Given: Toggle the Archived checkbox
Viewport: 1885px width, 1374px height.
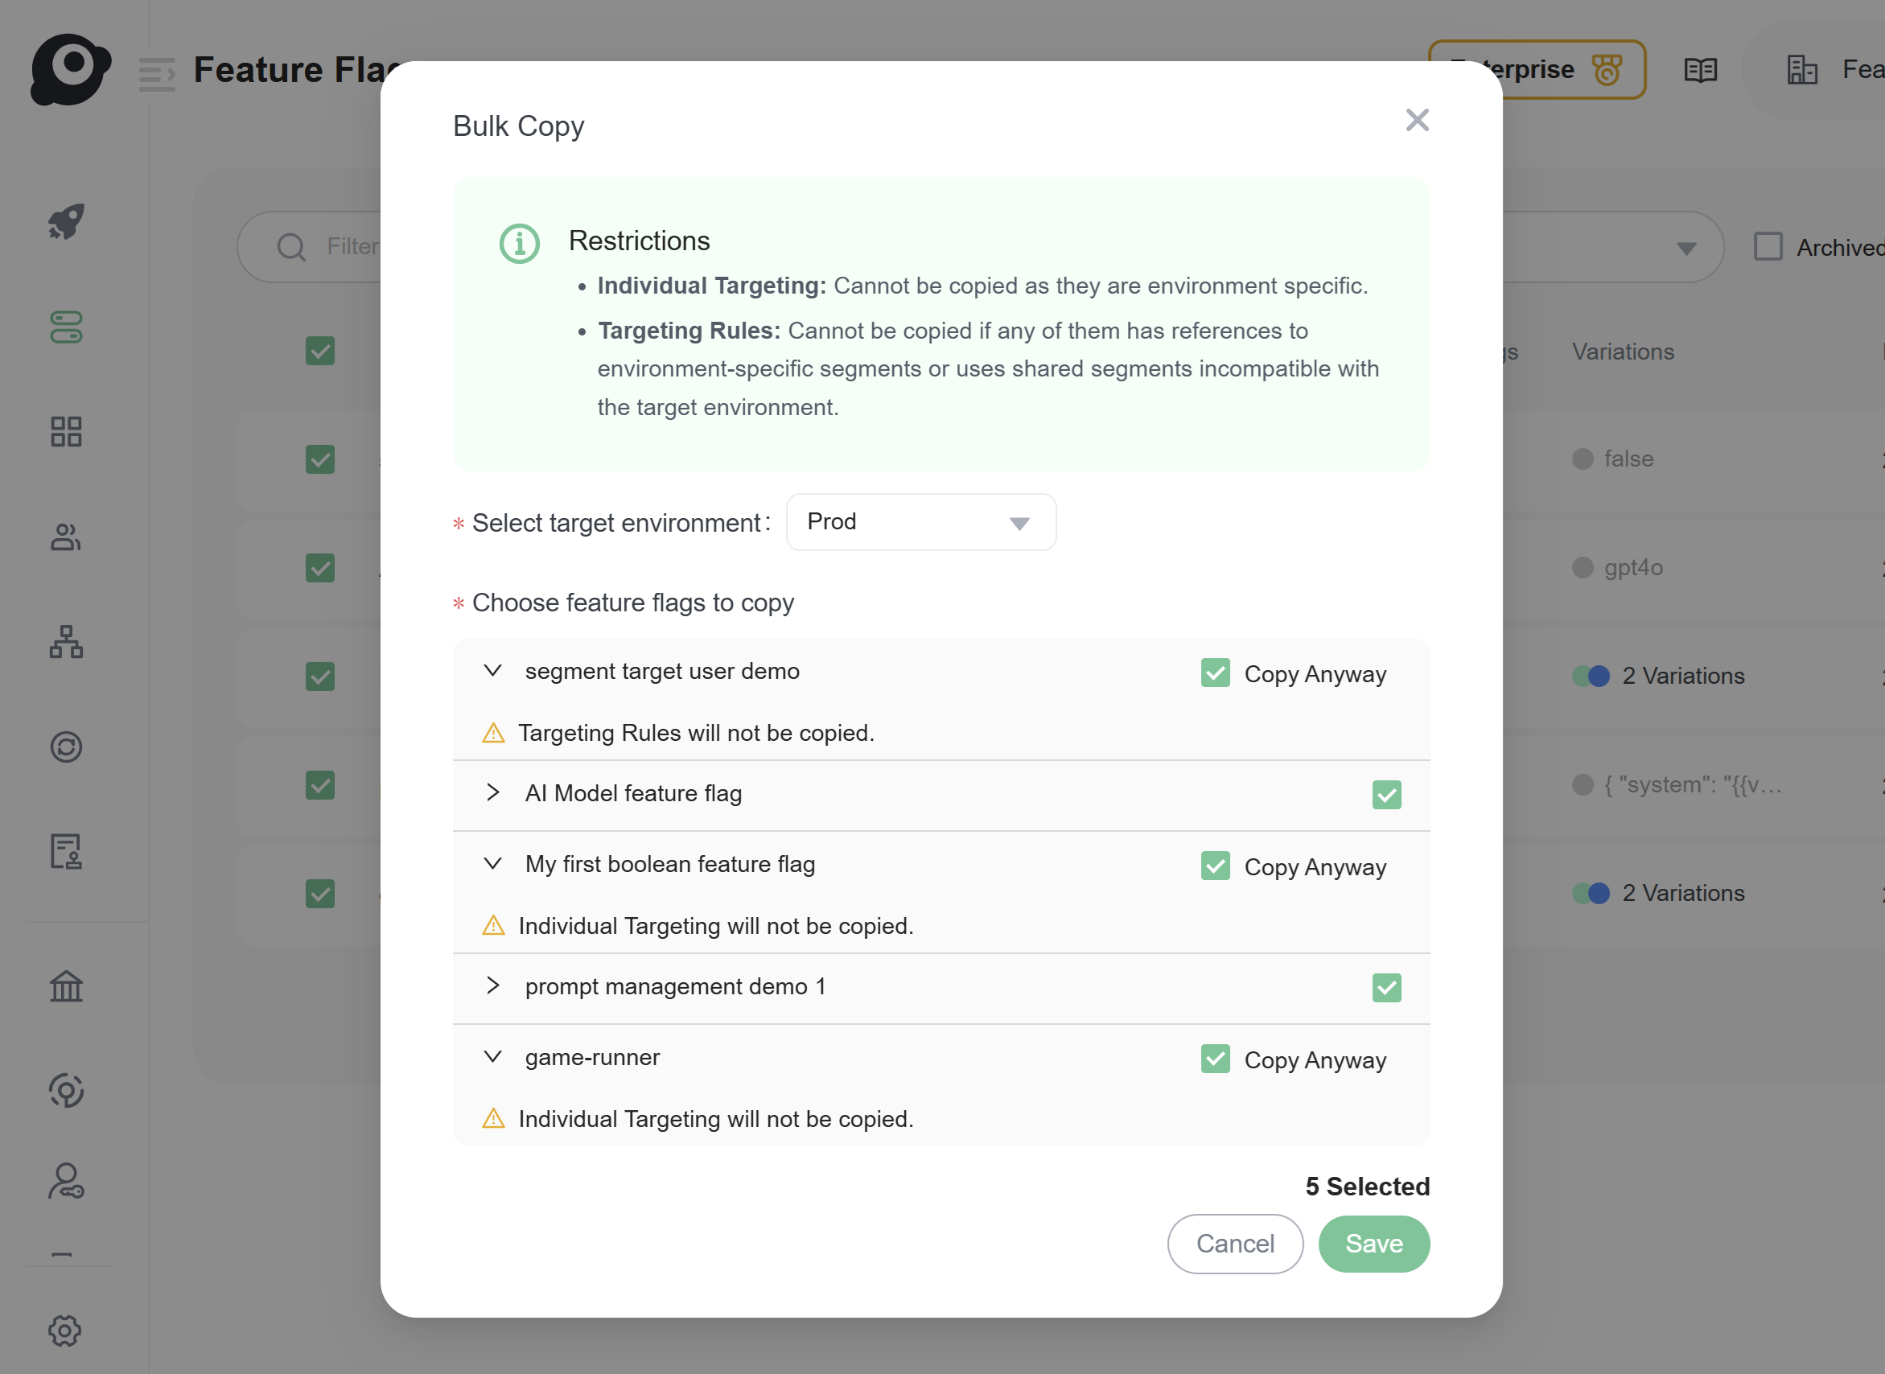Looking at the screenshot, I should click(x=1768, y=246).
